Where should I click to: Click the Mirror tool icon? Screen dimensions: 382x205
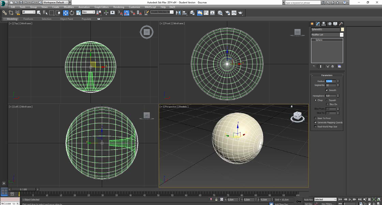click(178, 13)
